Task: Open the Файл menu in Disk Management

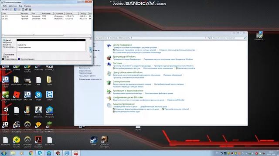Action: [x=5, y=6]
